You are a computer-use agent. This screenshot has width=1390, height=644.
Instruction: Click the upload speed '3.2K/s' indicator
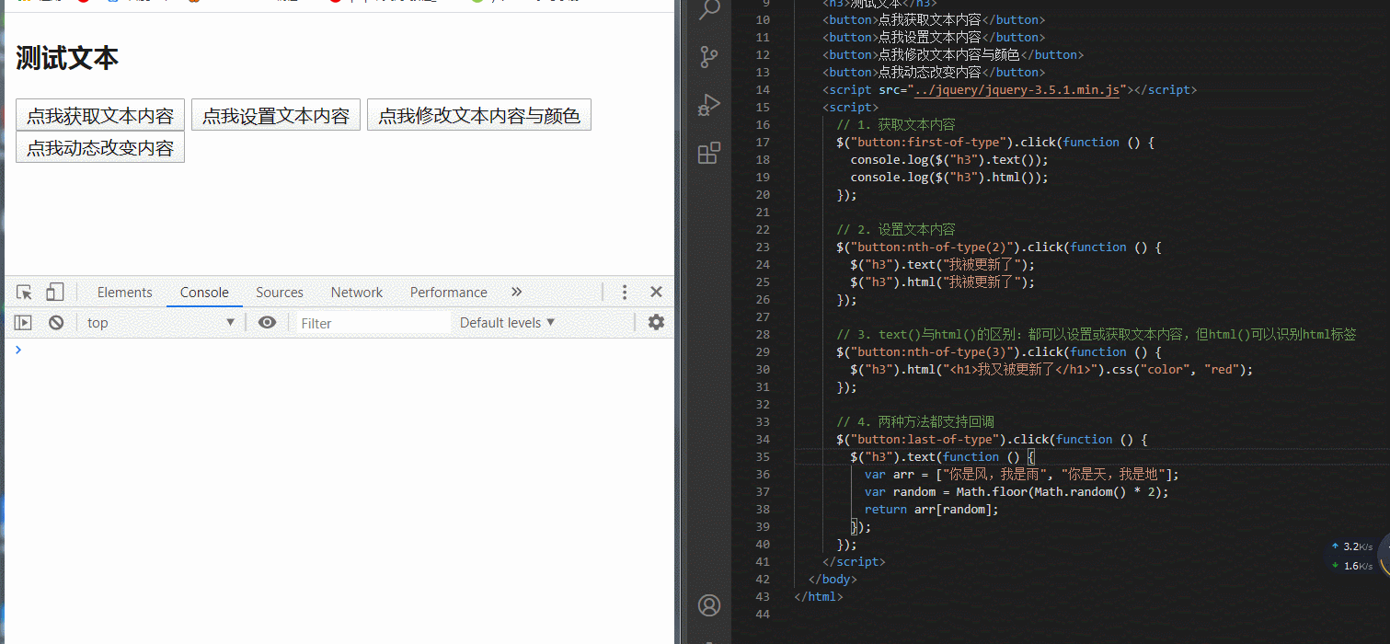point(1352,546)
